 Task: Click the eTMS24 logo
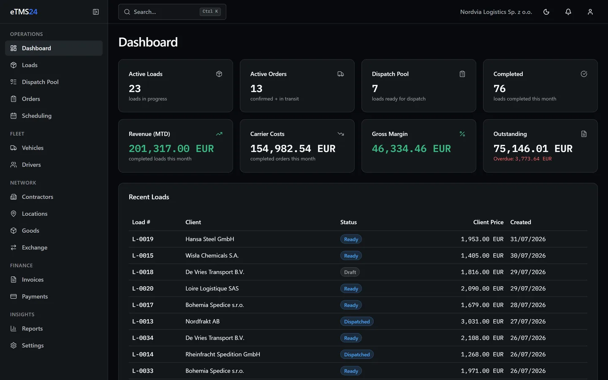tap(24, 12)
